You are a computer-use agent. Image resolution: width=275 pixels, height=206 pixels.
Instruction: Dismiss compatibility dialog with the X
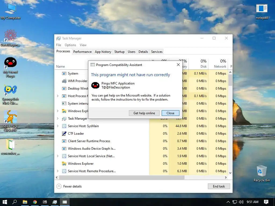pyautogui.click(x=178, y=65)
